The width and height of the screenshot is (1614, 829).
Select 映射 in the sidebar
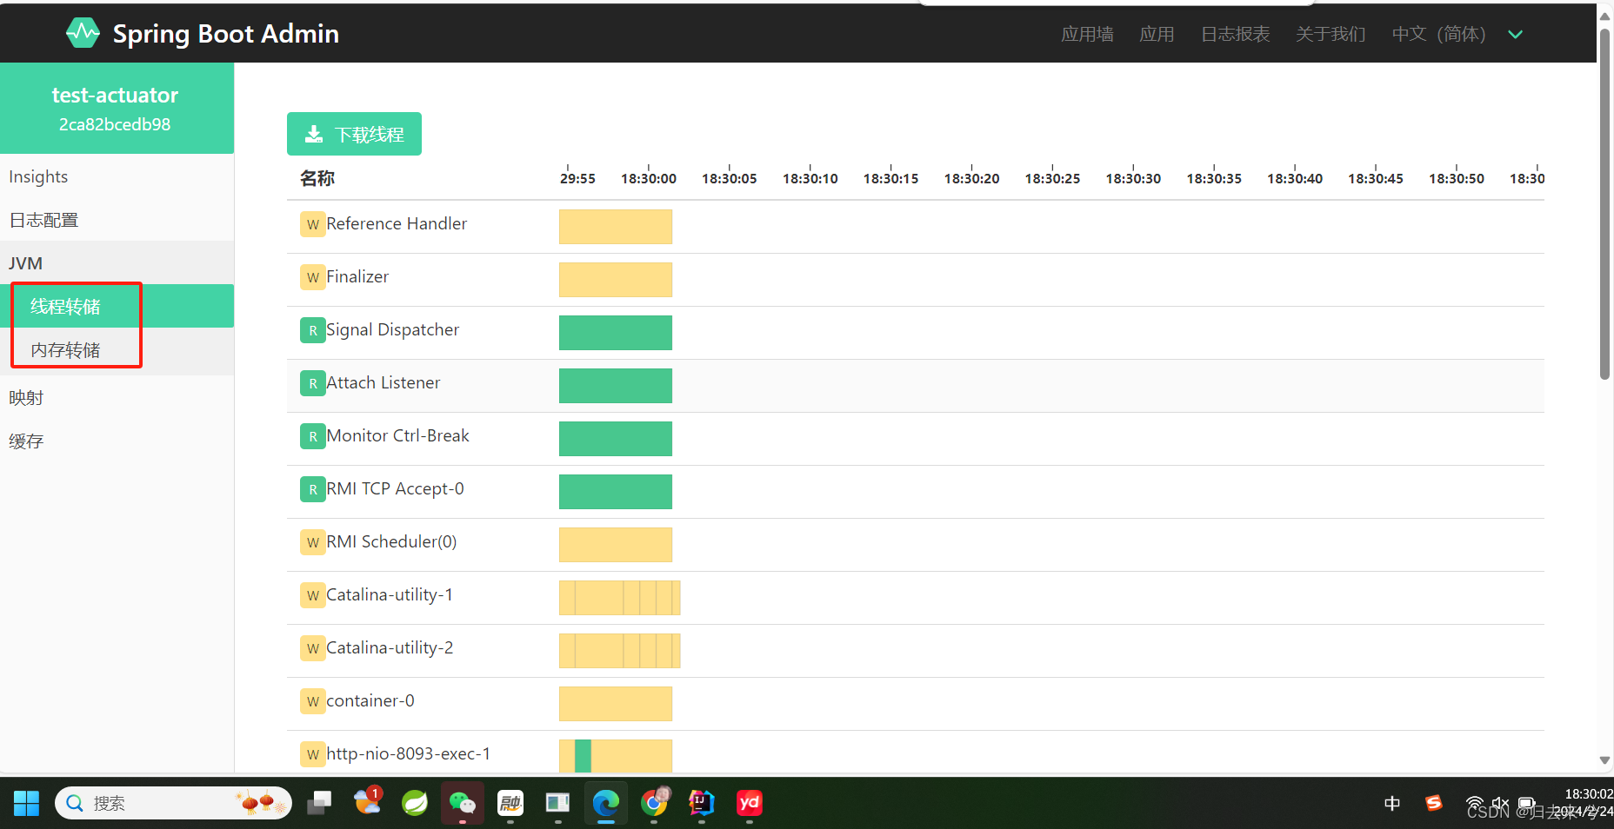(117, 397)
